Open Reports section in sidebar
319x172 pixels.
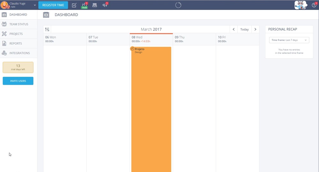(x=16, y=43)
